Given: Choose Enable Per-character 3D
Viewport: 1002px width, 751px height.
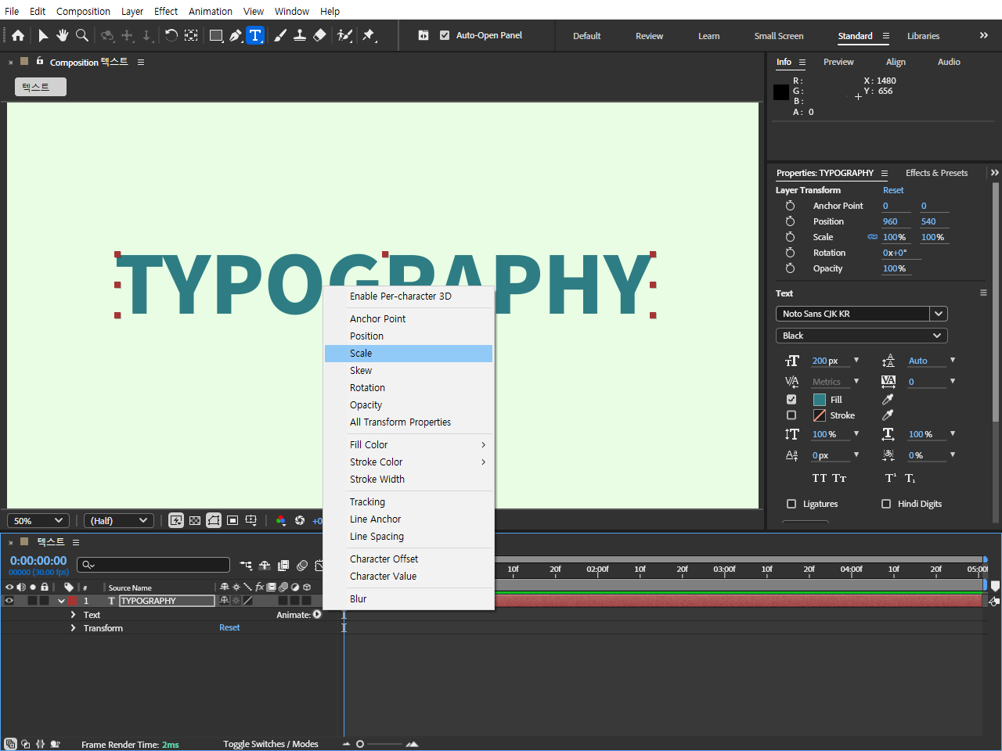Looking at the screenshot, I should pos(409,296).
